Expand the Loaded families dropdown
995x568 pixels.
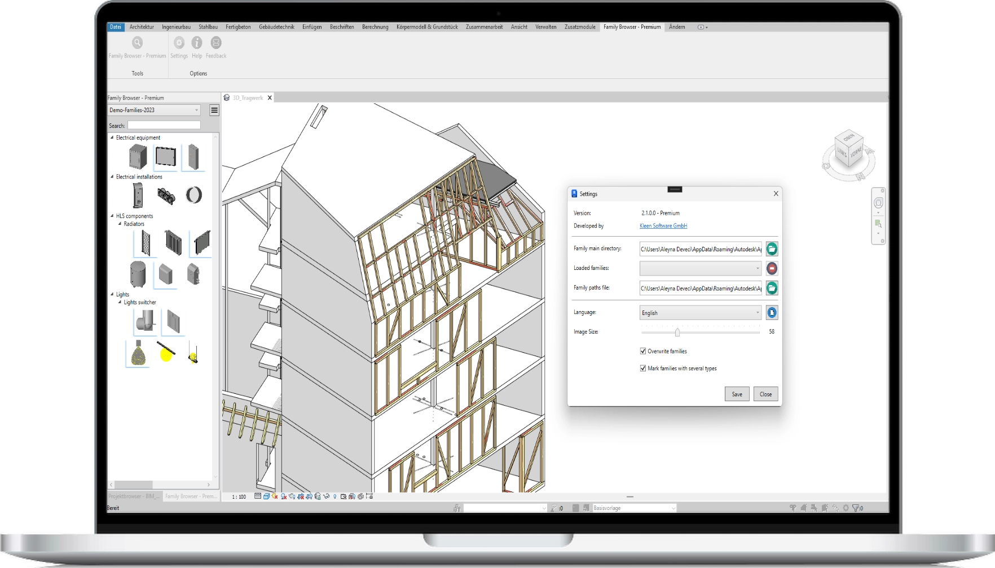(x=700, y=268)
